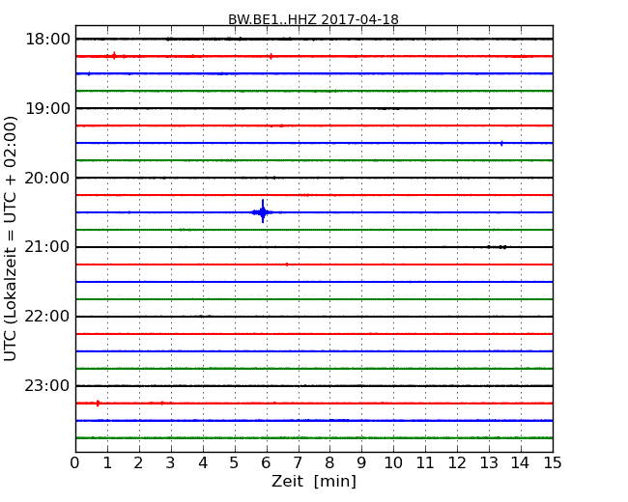Click x-axis tick label 1
Image resolution: width=628 pixels, height=502 pixels.
[x=107, y=463]
